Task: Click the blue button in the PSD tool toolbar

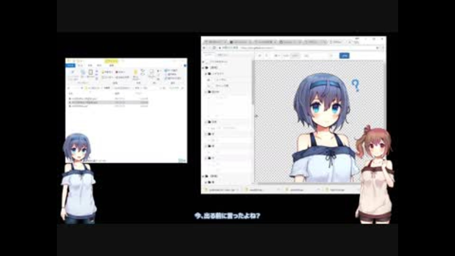Action: coord(345,55)
